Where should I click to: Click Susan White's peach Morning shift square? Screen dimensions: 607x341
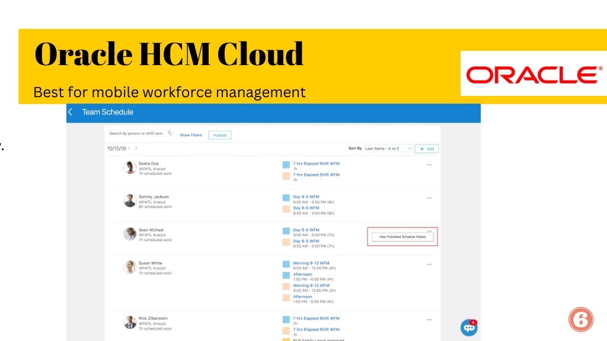[x=286, y=287]
